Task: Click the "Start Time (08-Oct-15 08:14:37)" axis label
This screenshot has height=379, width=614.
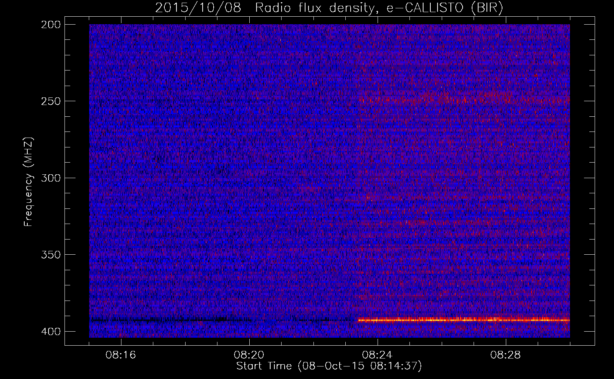Action: coord(329,366)
